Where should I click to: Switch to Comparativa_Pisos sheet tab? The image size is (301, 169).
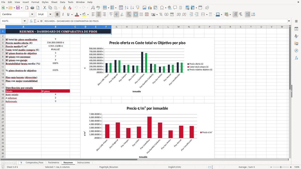click(x=34, y=163)
